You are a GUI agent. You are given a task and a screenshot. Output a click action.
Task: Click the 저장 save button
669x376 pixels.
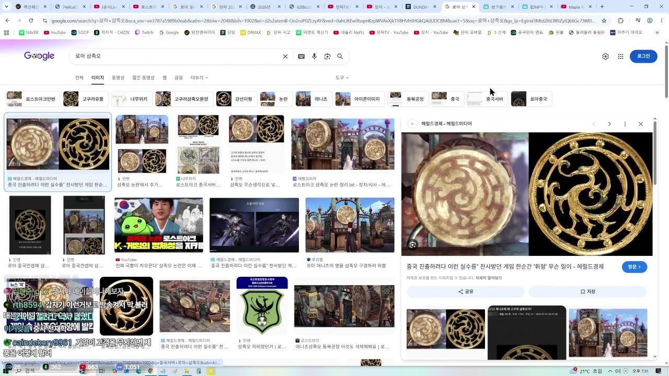(x=587, y=291)
